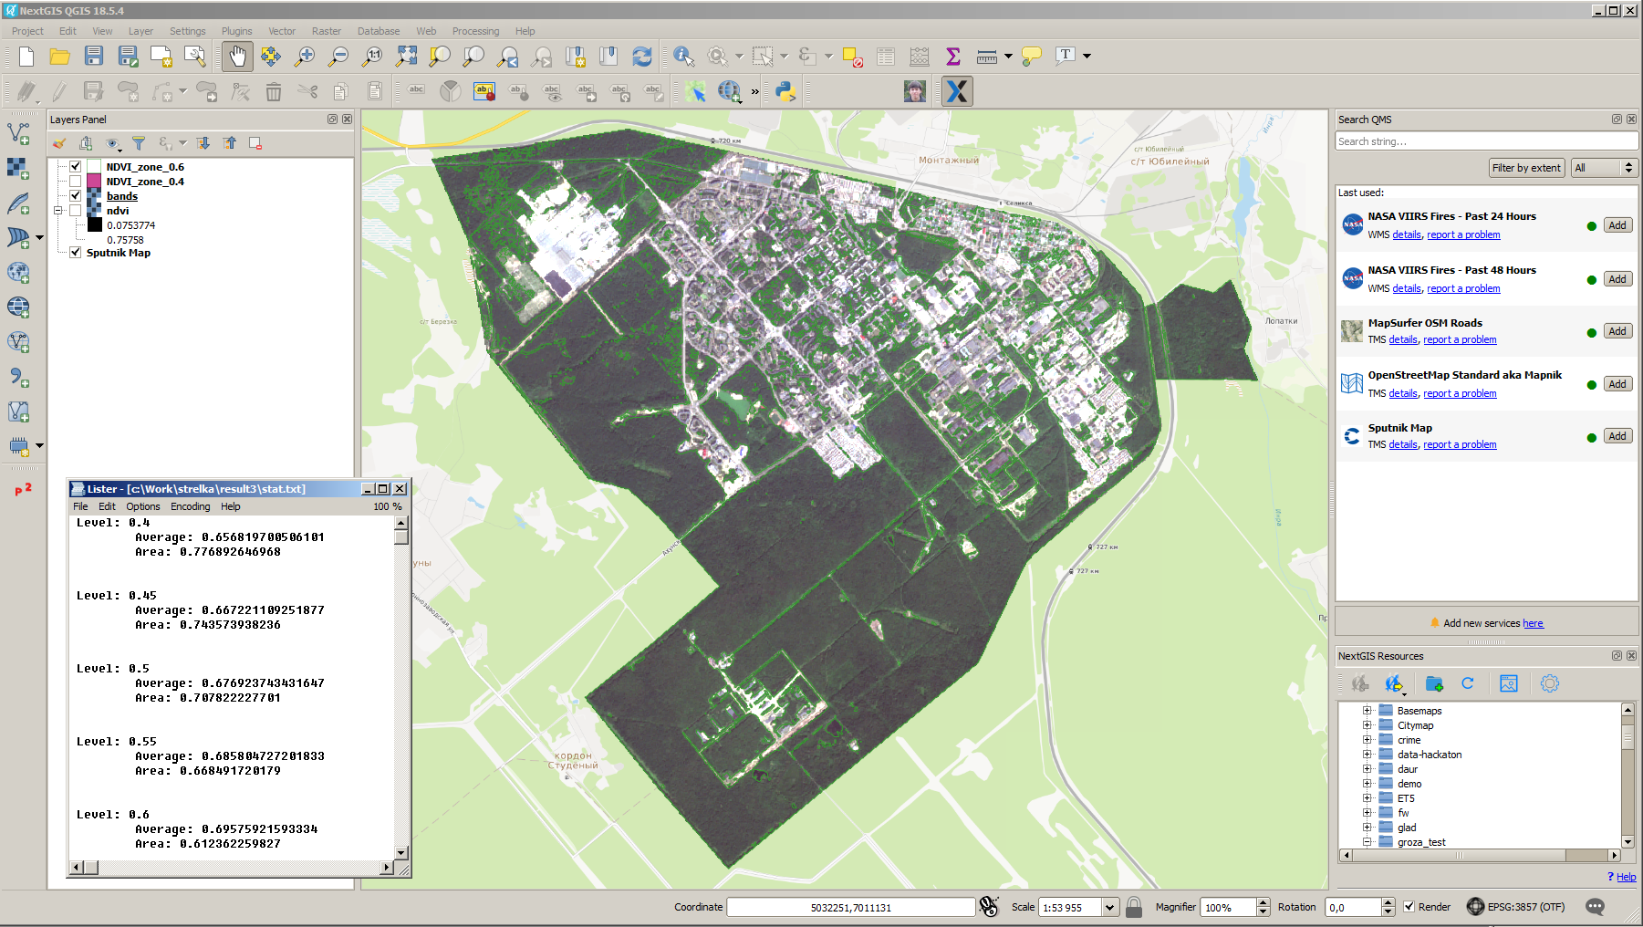Image resolution: width=1643 pixels, height=927 pixels.
Task: Click the Zoom Full extent icon
Action: 406,57
